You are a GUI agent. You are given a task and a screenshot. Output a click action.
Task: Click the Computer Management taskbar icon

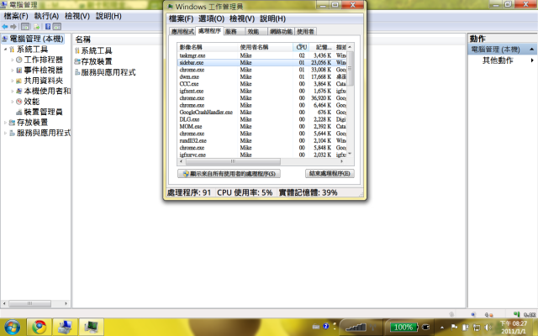66,327
